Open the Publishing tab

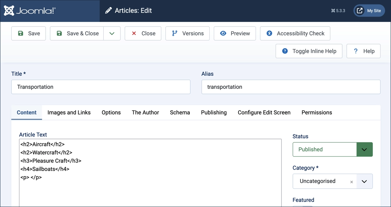point(213,112)
